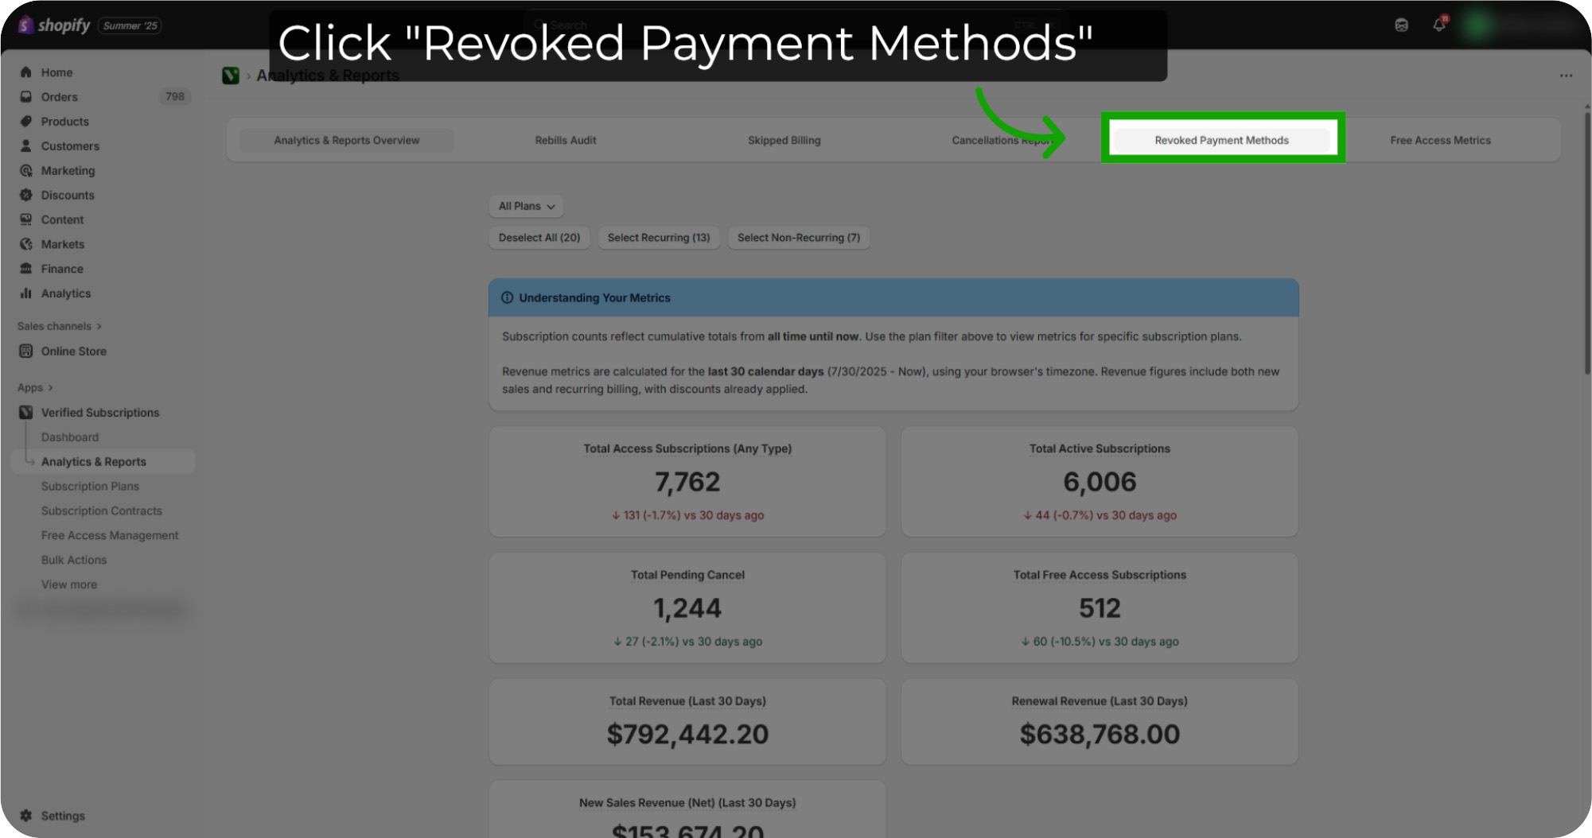1592x838 pixels.
Task: Click the Understanding Your Metrics heading
Action: click(x=594, y=298)
